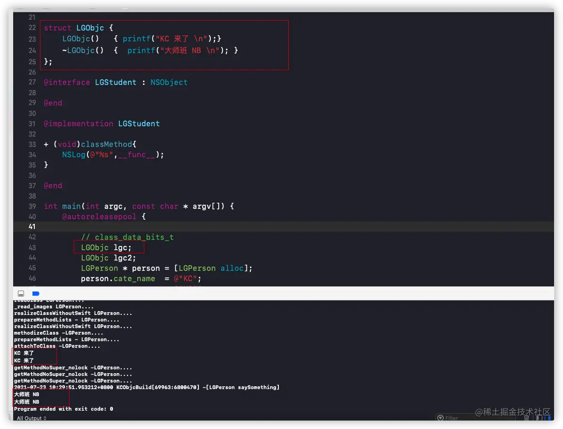Click first 'KC 来了' console output line
Image resolution: width=563 pixels, height=429 pixels.
pyautogui.click(x=24, y=353)
